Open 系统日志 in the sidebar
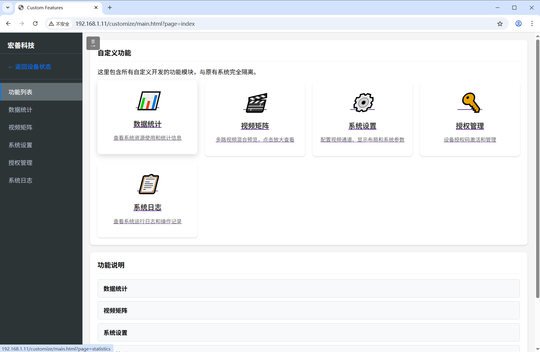 (x=41, y=180)
